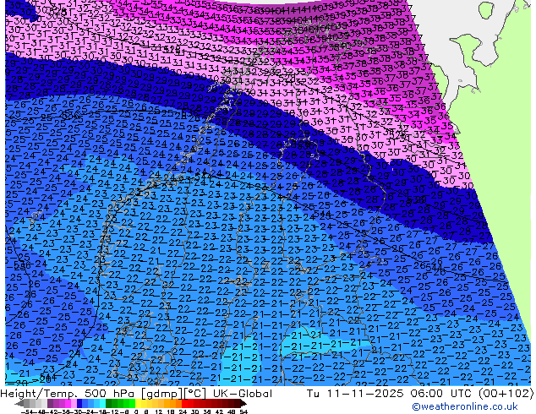Click the '54' legend scale value

point(243,412)
